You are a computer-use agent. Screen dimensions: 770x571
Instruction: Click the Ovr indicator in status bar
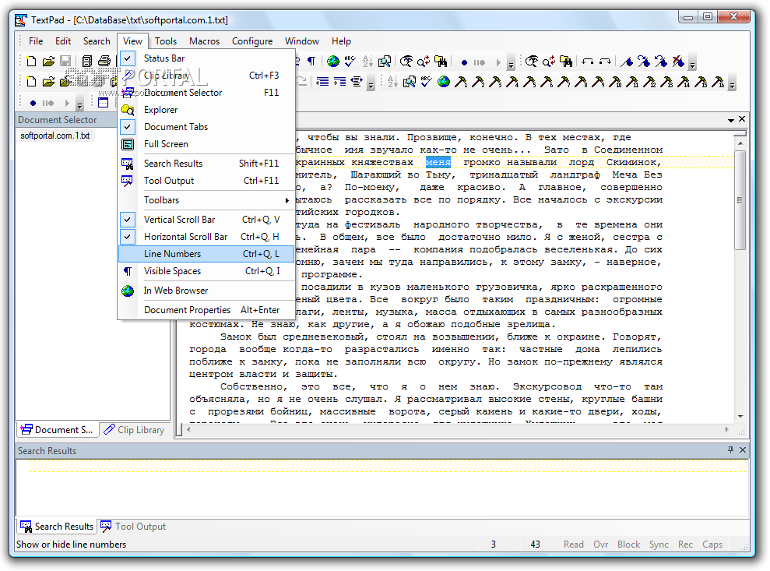[x=600, y=545]
